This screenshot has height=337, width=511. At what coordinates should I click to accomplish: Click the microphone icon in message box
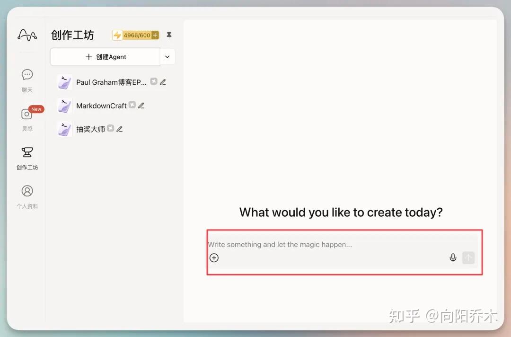coord(453,257)
